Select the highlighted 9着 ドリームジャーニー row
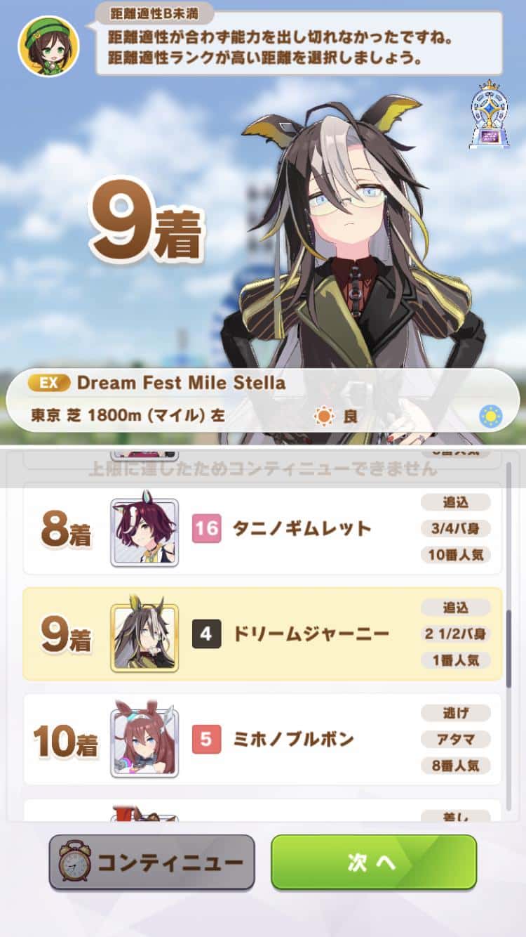Image resolution: width=526 pixels, height=937 pixels. pos(262,634)
